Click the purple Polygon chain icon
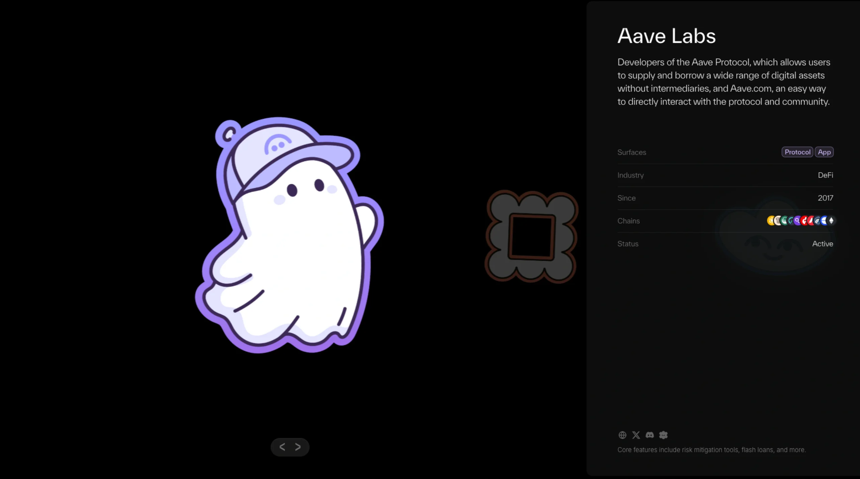This screenshot has width=860, height=479. pyautogui.click(x=796, y=221)
